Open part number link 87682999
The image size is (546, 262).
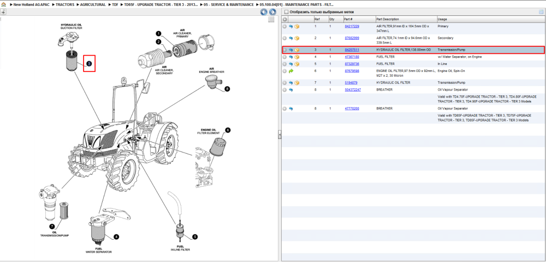[352, 38]
